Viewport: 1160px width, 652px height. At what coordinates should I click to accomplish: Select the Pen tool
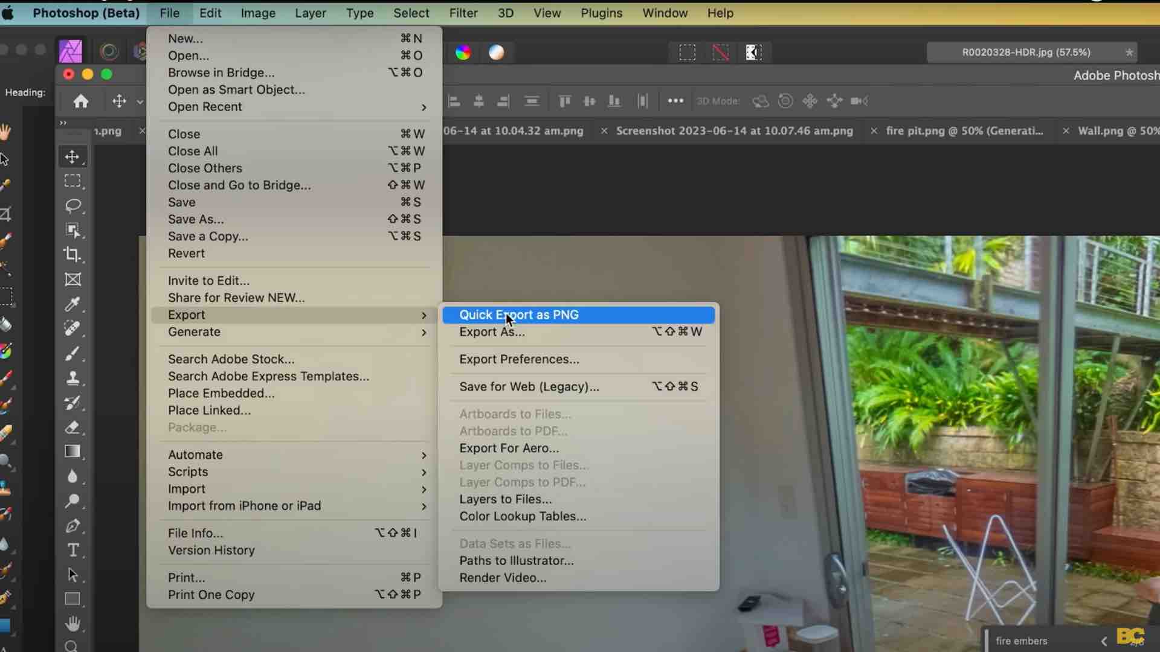[72, 526]
